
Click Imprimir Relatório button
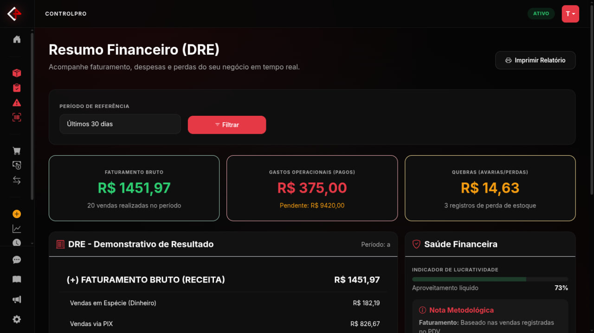click(x=536, y=60)
